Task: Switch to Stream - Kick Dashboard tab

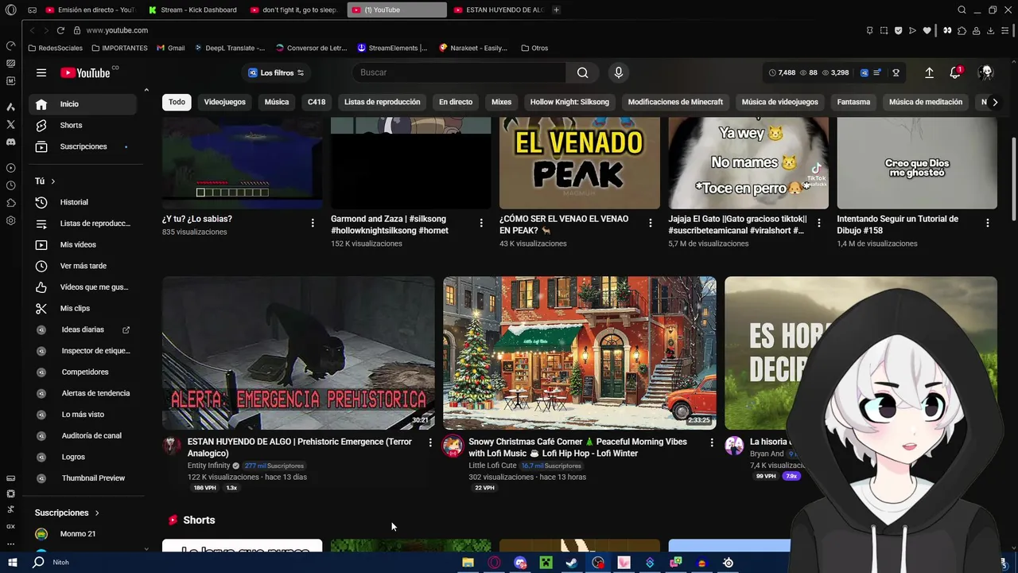Action: [193, 10]
